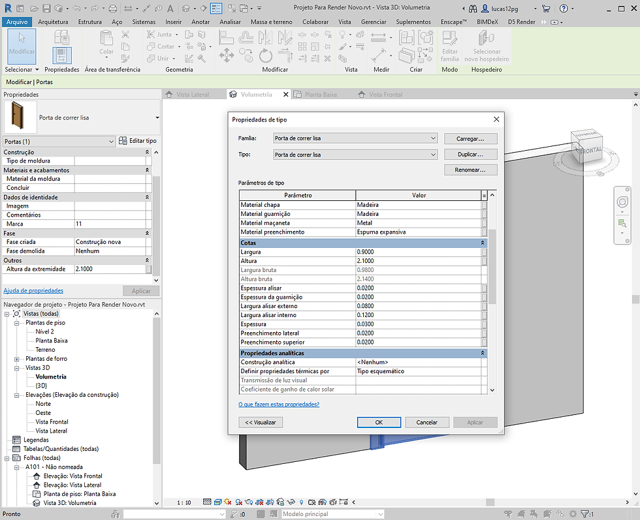Toggle the checkbox in Preenchimento superior row
Screen dimensions: 640x520
point(484,342)
